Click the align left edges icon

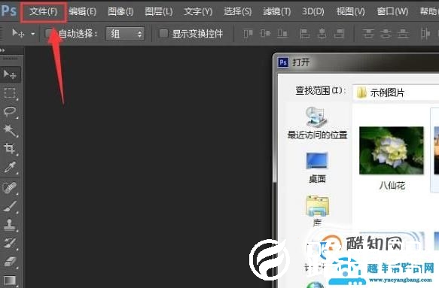coord(304,34)
